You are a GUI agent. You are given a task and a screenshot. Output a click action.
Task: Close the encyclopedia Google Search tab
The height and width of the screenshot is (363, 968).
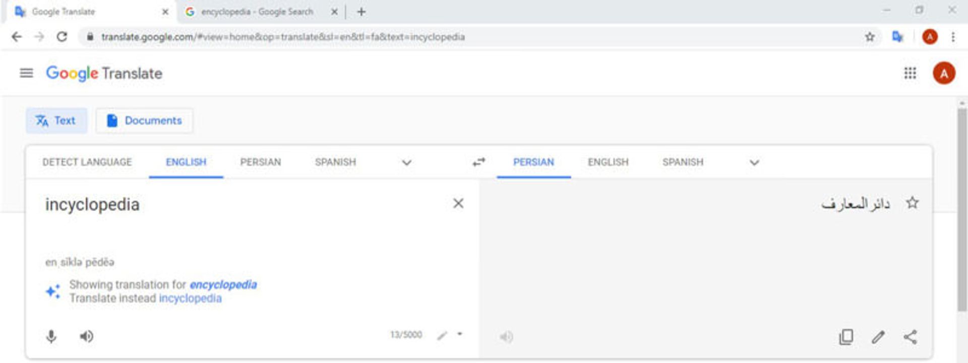[x=334, y=12]
